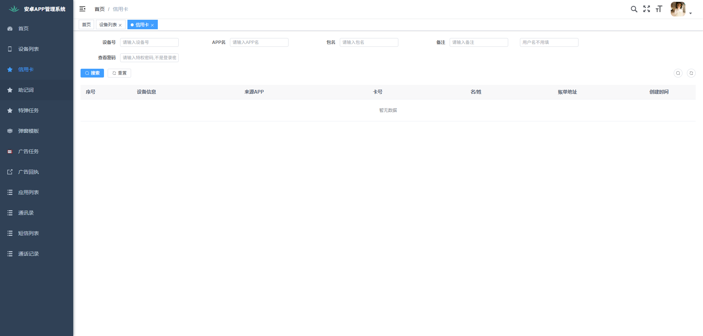Focus the 查看密码 input field
Screen dimensions: 703x336
(x=149, y=58)
